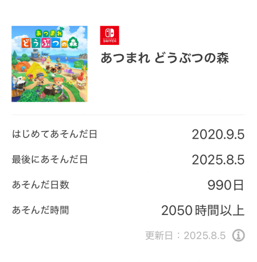Select the game title あつまれ どうぶつの森
The image size is (257, 262).
click(165, 58)
